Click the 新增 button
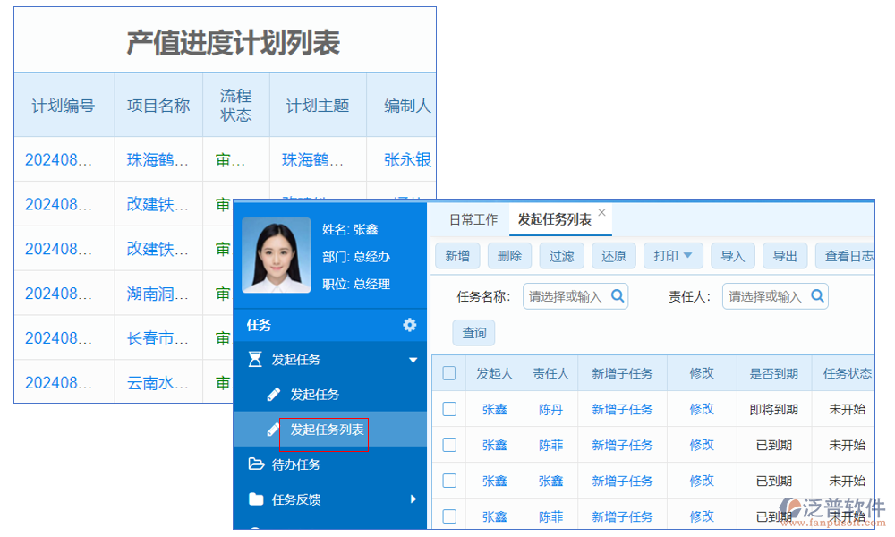This screenshot has height=537, width=895. pos(457,256)
